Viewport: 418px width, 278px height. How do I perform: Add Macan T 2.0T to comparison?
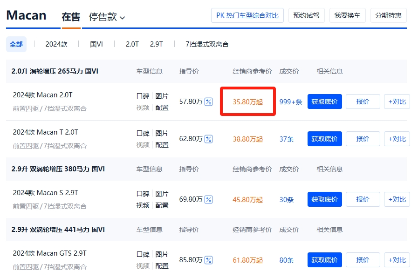click(397, 139)
